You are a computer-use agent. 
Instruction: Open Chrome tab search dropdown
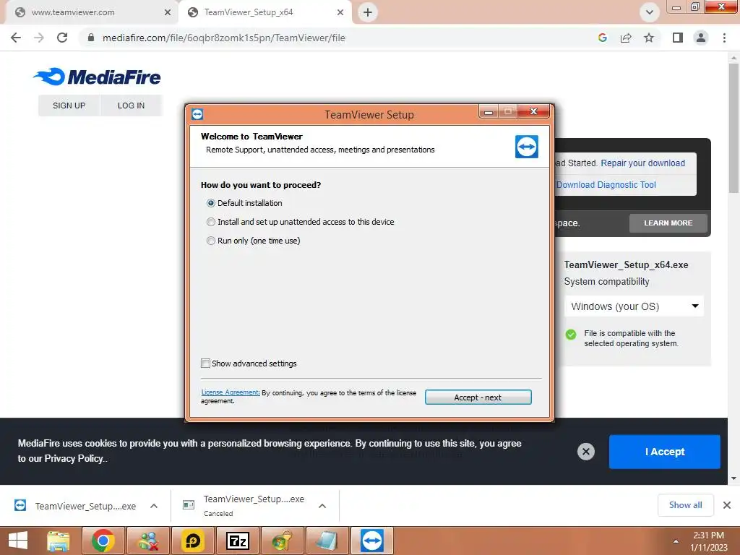(x=650, y=12)
